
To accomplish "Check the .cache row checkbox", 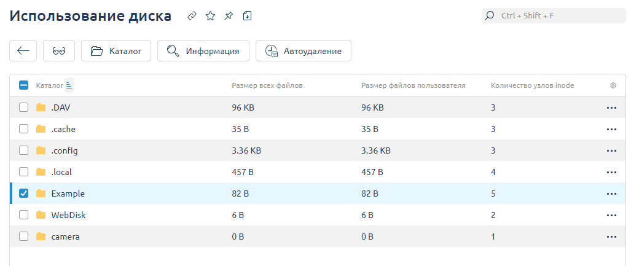I will click(x=24, y=129).
